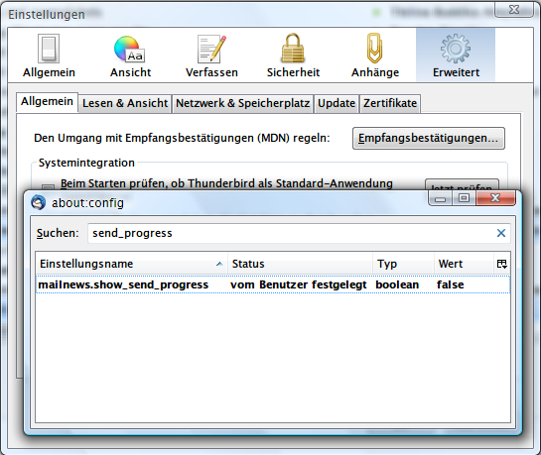Close the about:config window
Image resolution: width=541 pixels, height=455 pixels.
click(495, 198)
